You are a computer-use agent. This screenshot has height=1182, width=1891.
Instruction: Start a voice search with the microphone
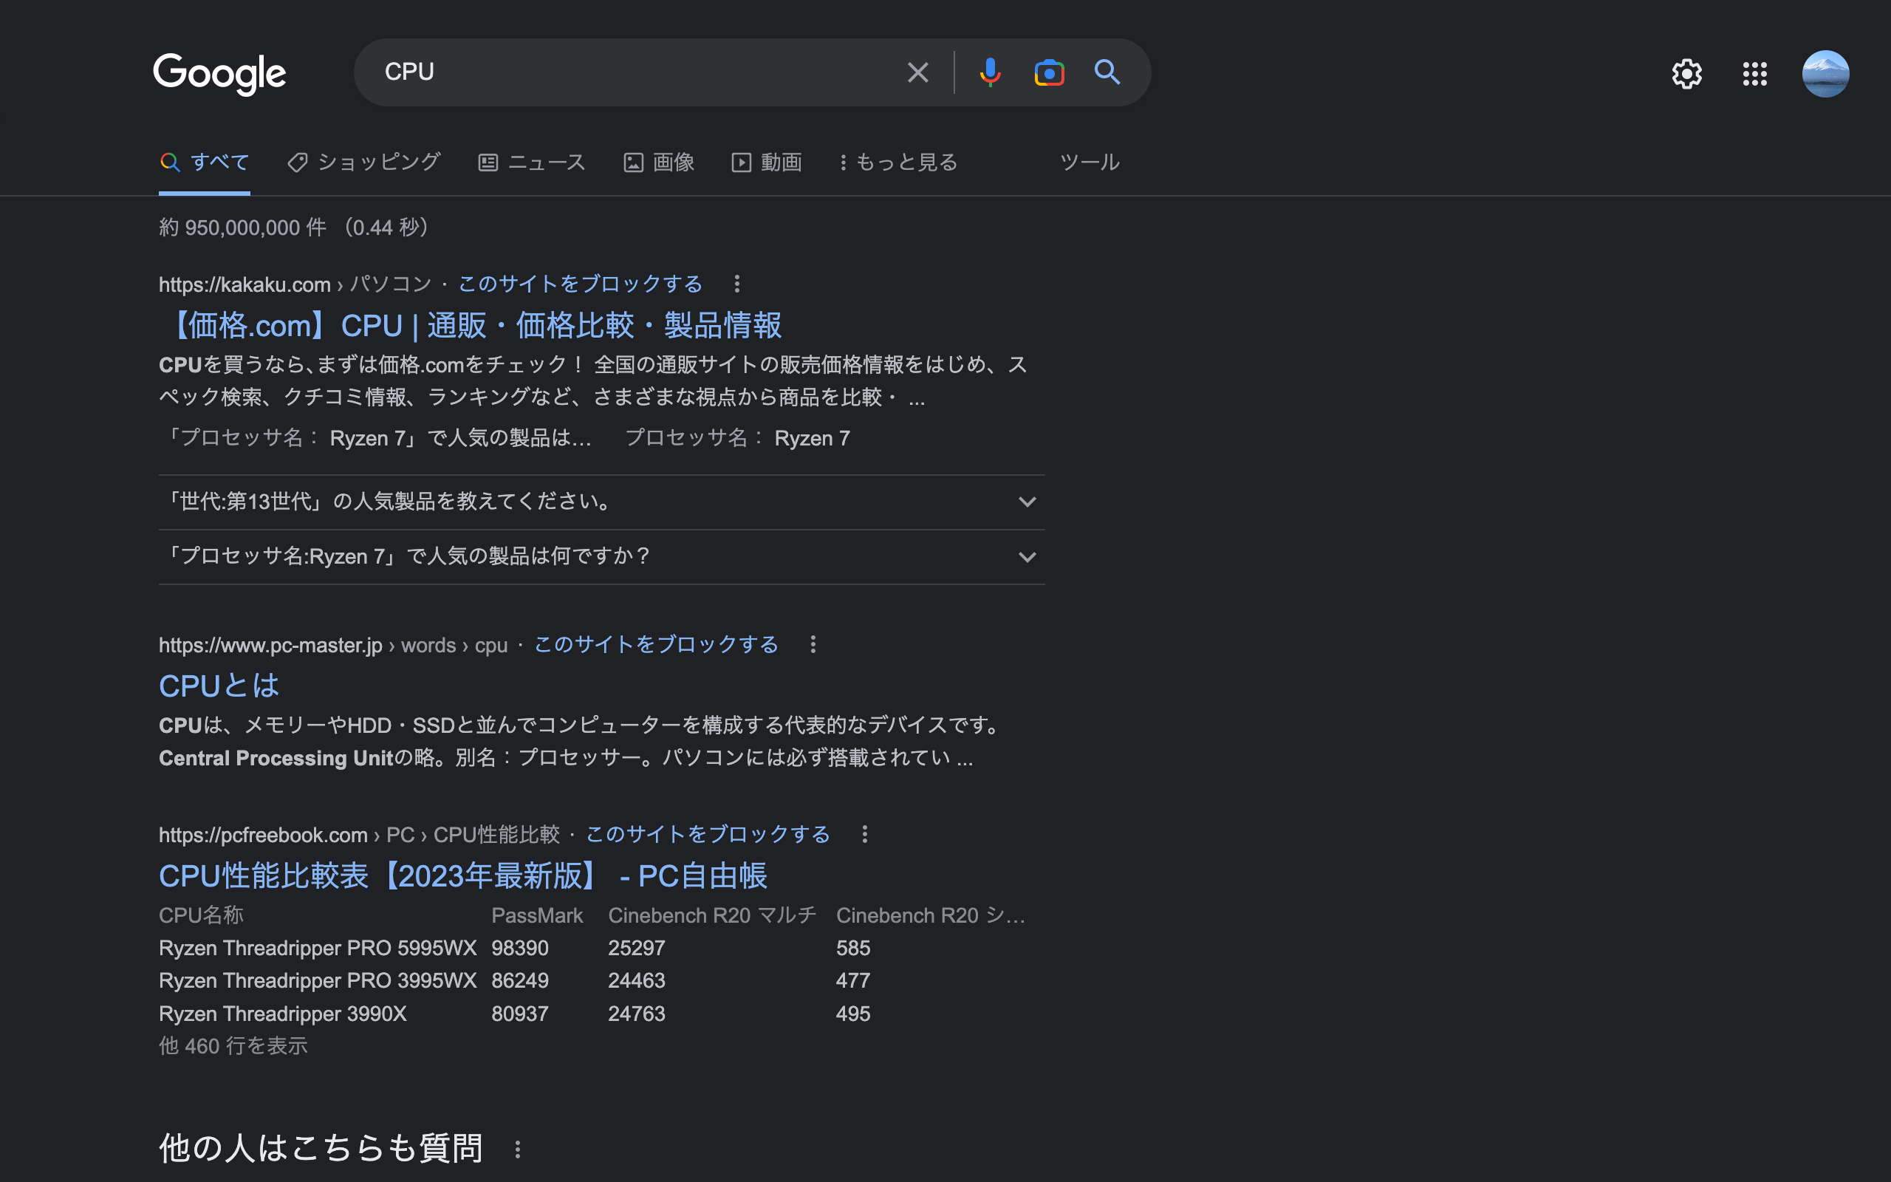point(989,72)
